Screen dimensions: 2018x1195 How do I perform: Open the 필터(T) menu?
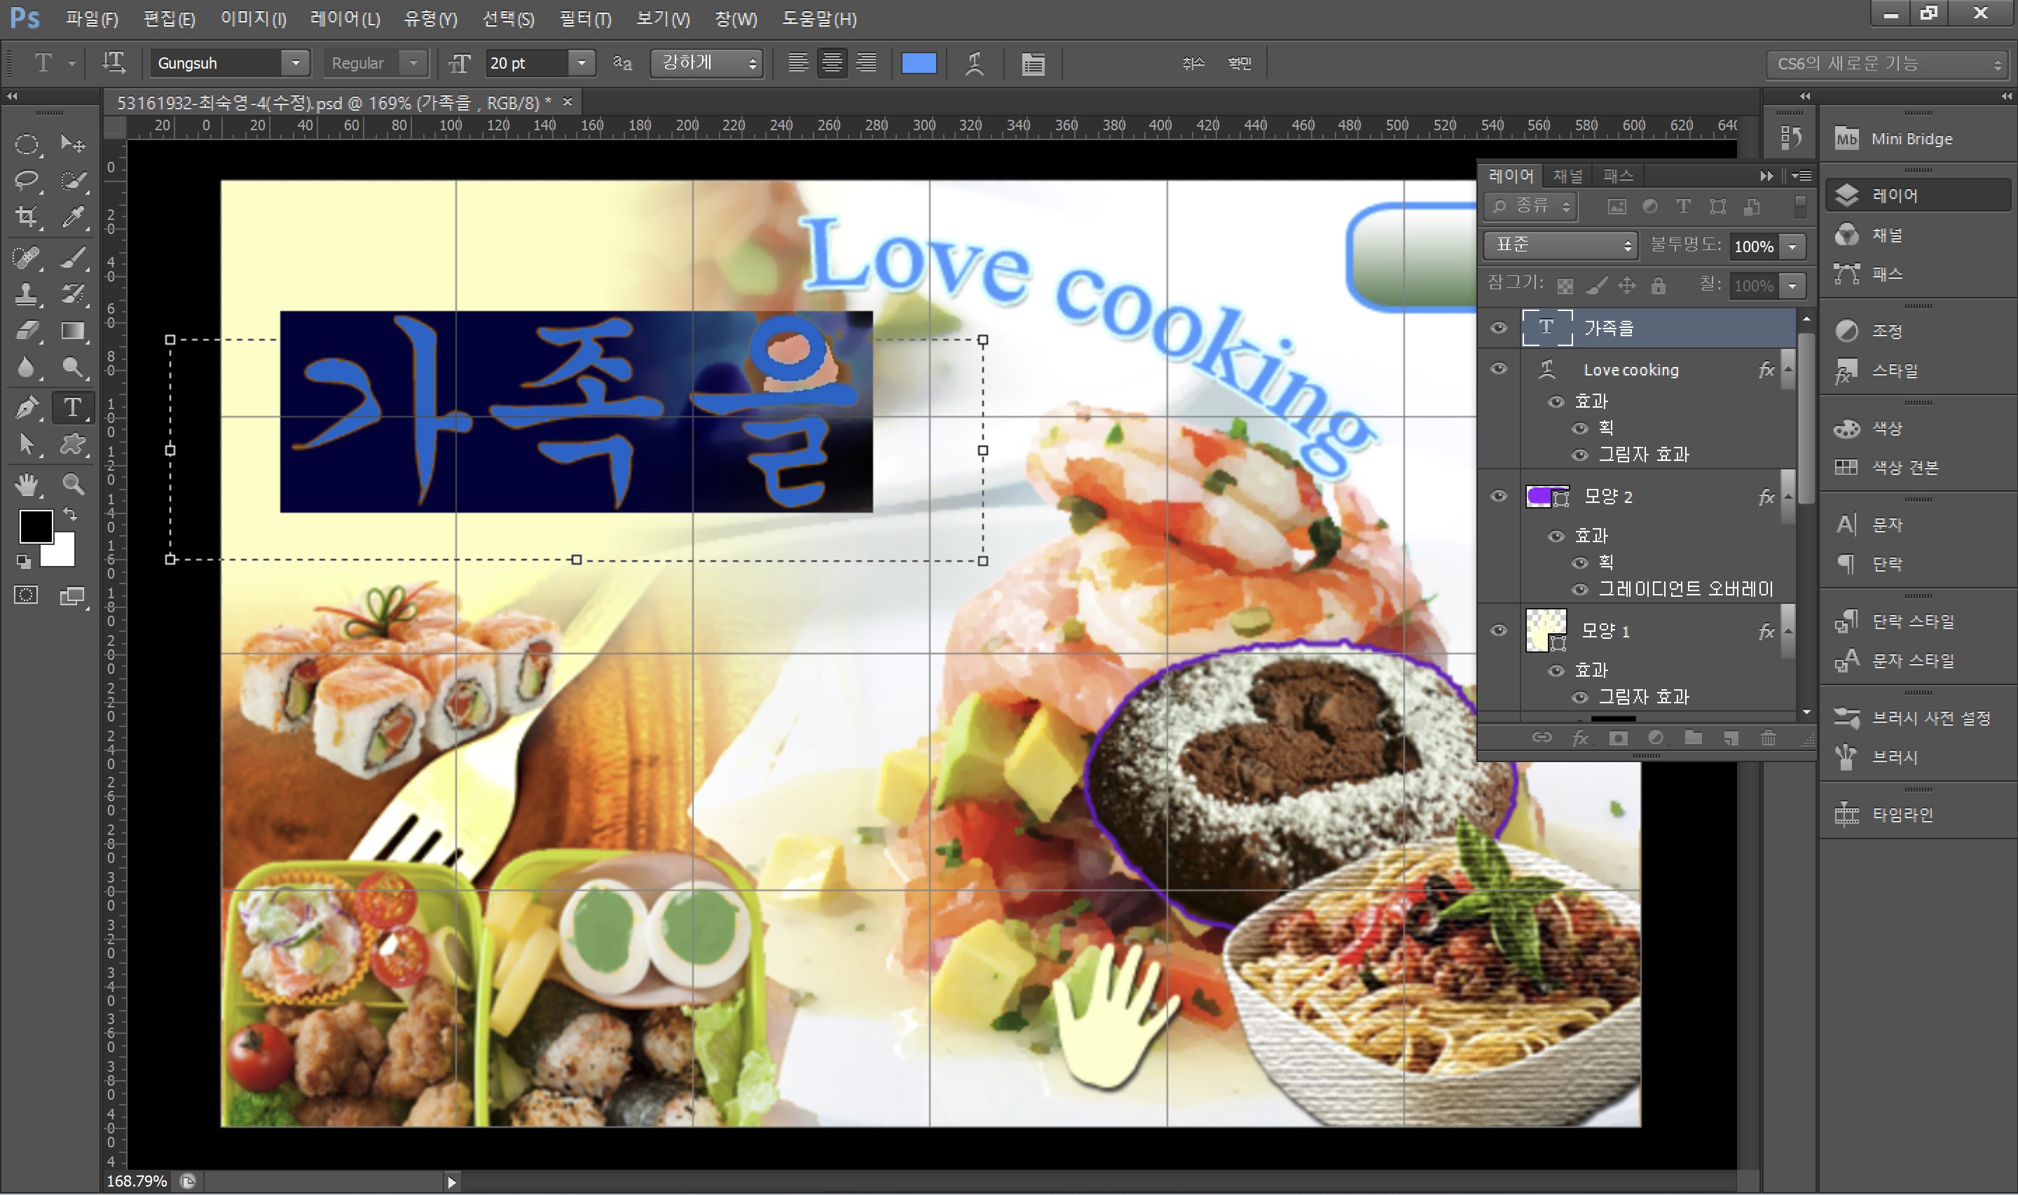click(585, 18)
